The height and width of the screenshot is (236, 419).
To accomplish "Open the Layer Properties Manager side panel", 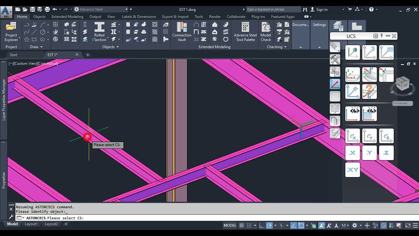I will coord(4,100).
